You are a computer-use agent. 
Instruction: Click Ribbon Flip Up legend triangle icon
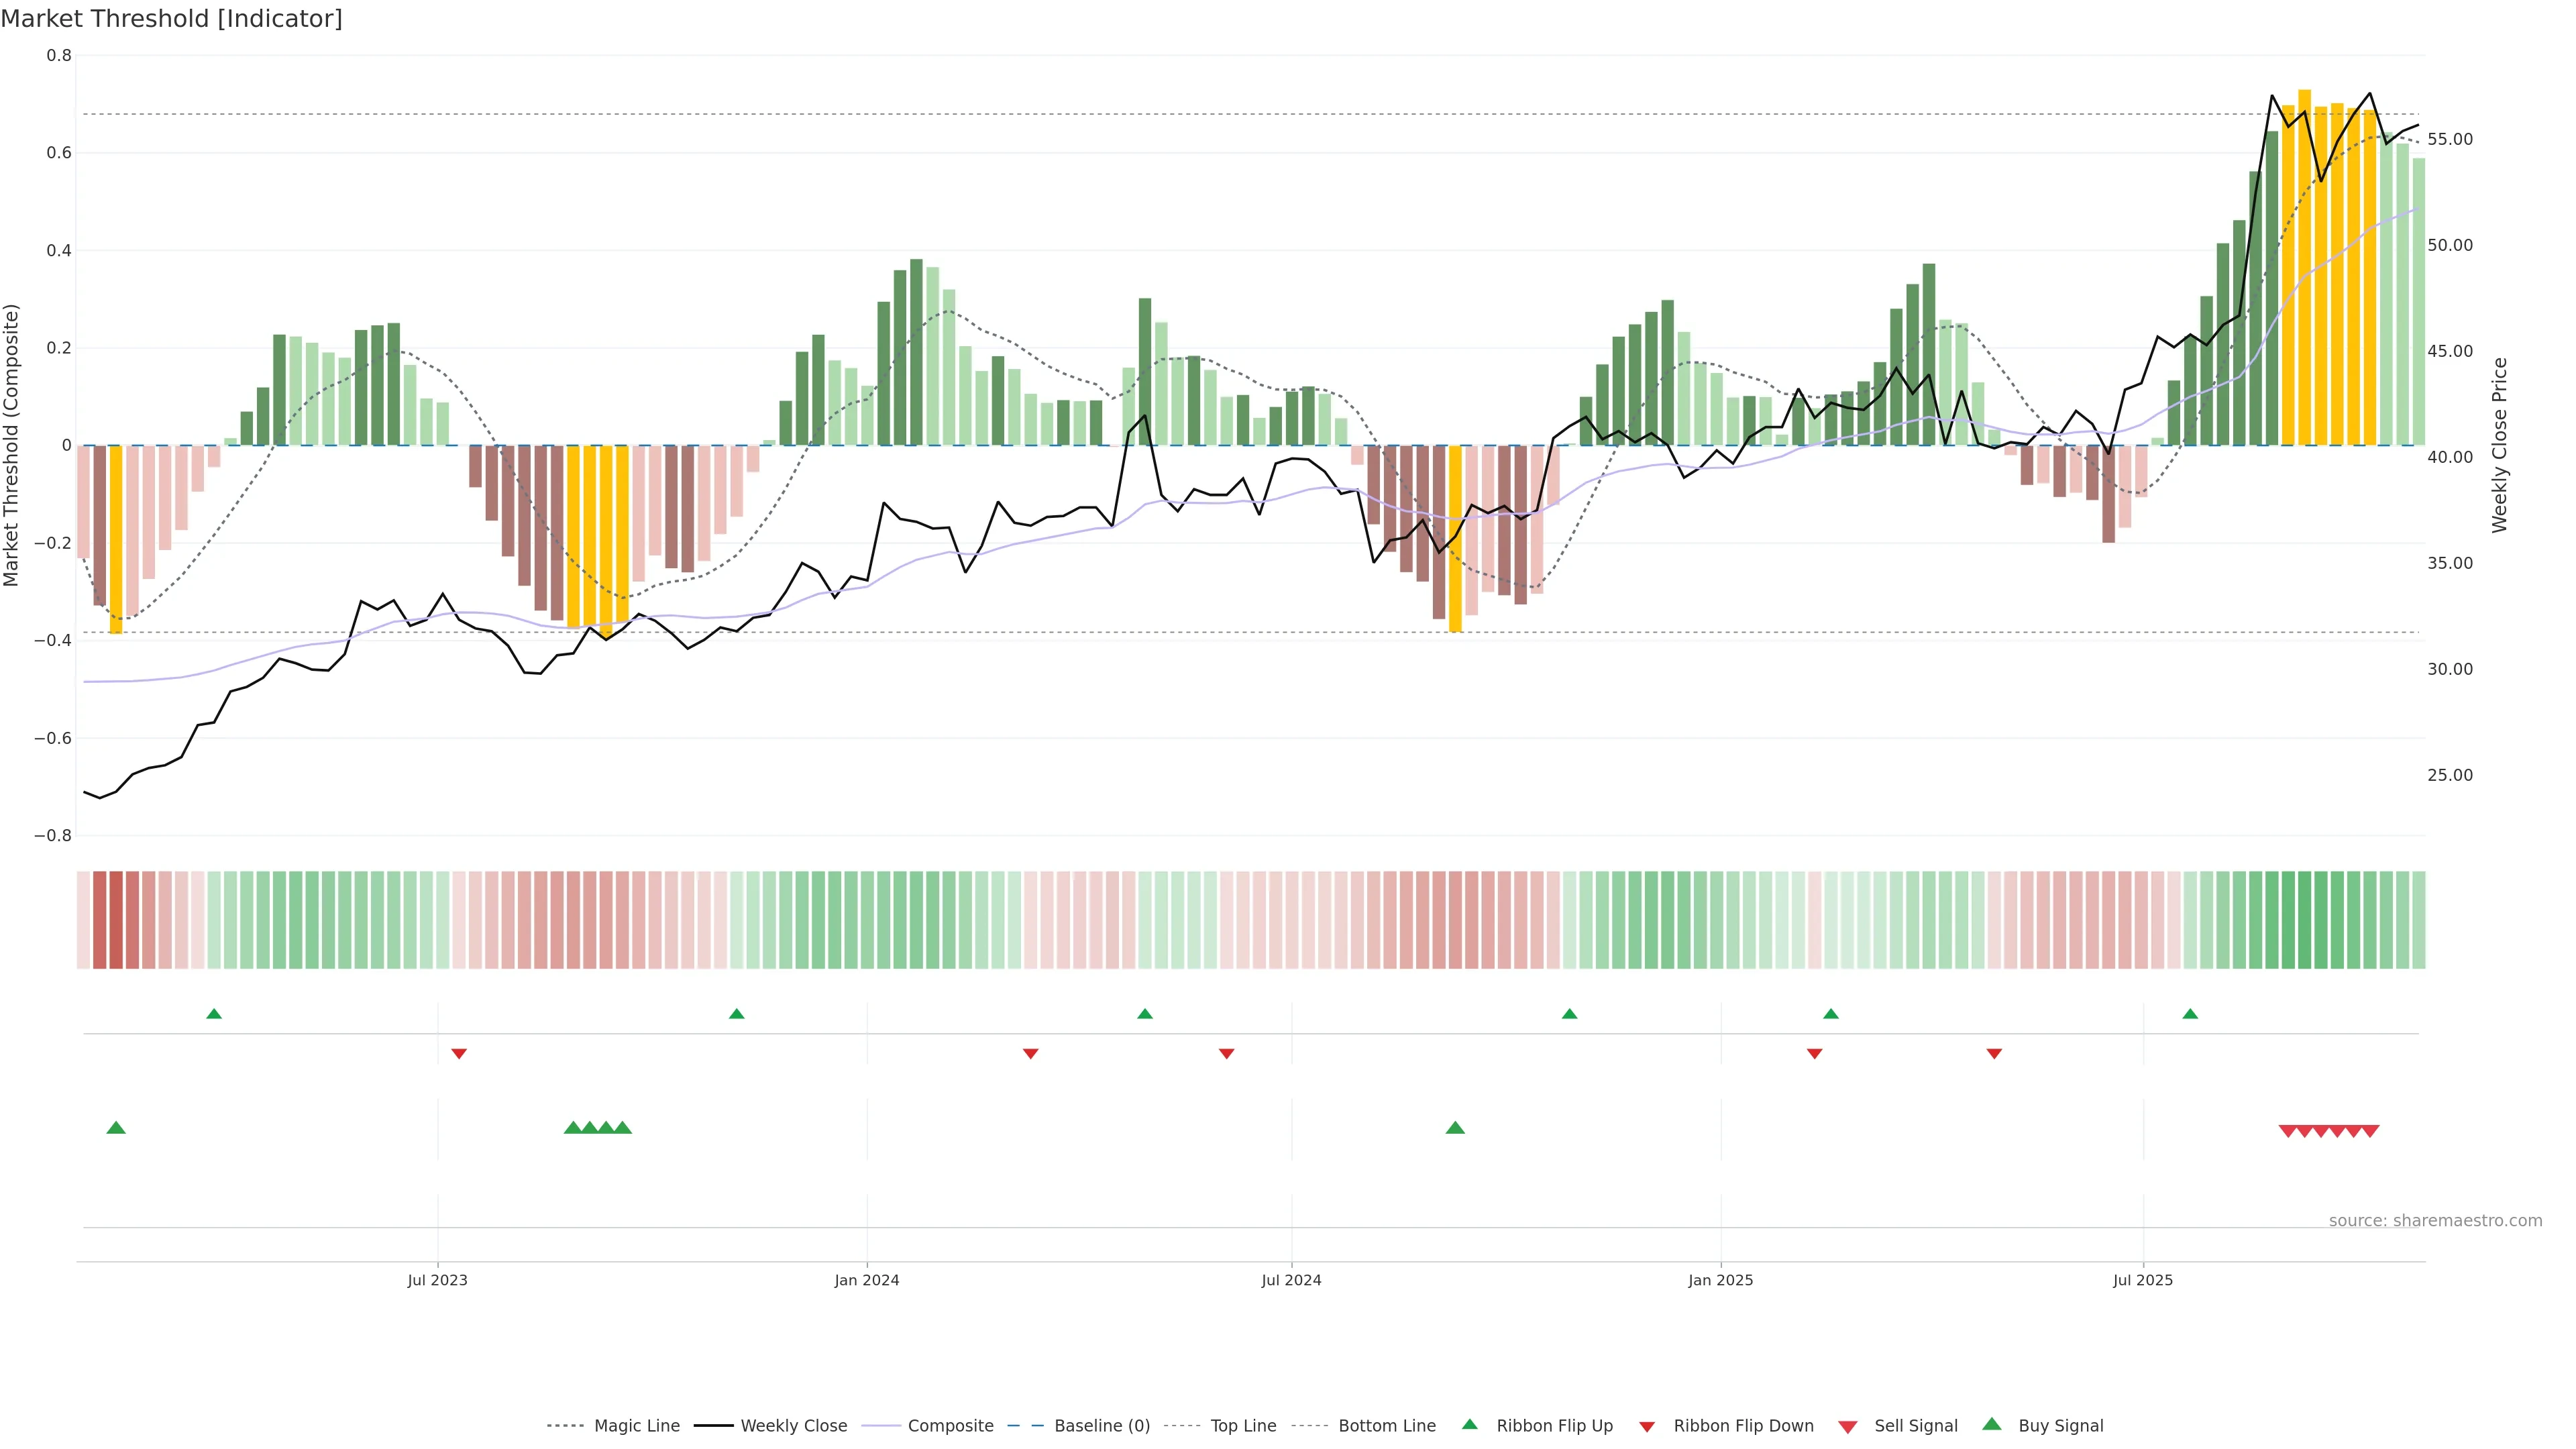(1469, 1424)
